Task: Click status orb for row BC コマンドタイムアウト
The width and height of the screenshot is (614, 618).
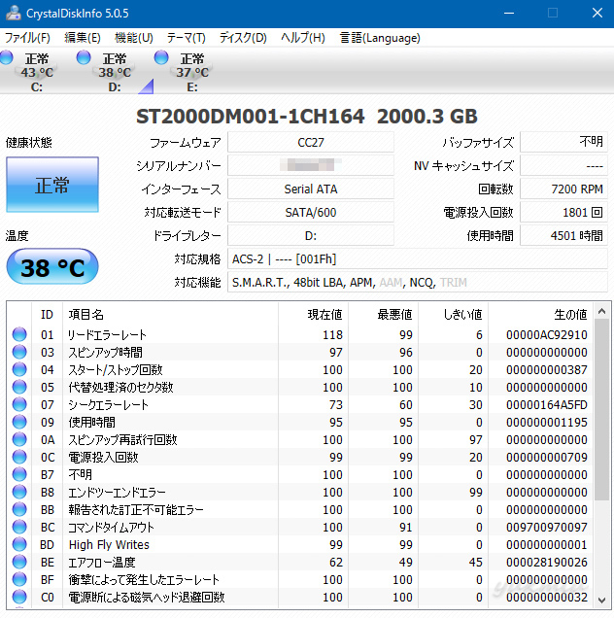Action: point(19,527)
